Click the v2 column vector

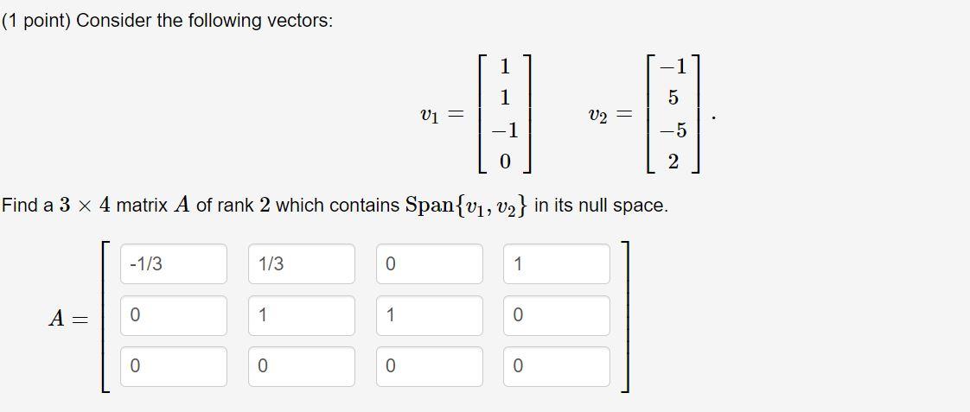pos(673,114)
